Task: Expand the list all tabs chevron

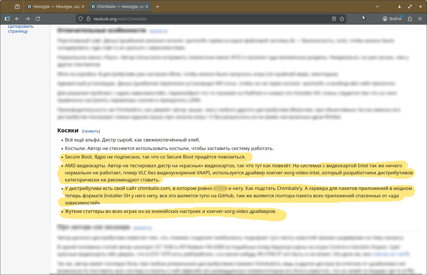Action: click(x=377, y=7)
